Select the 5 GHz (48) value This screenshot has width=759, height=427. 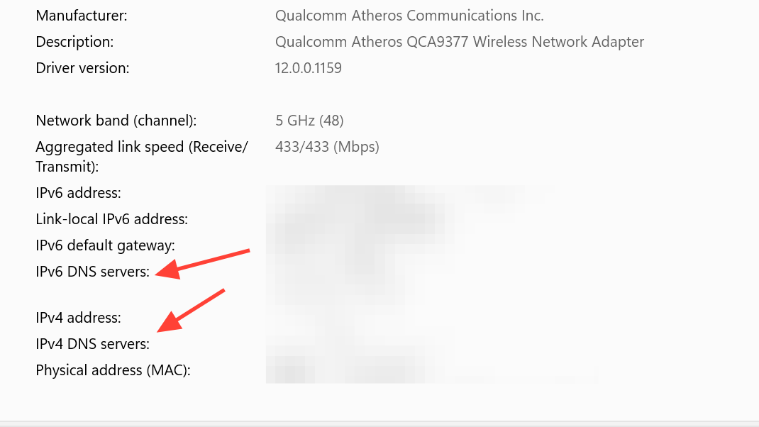[309, 121]
